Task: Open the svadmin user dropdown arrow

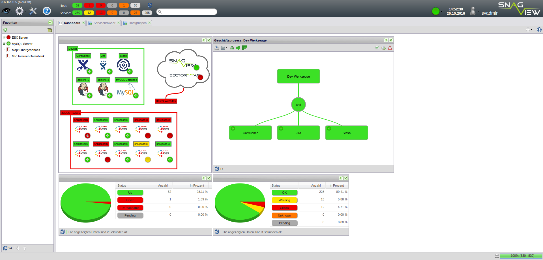Action: (478, 12)
